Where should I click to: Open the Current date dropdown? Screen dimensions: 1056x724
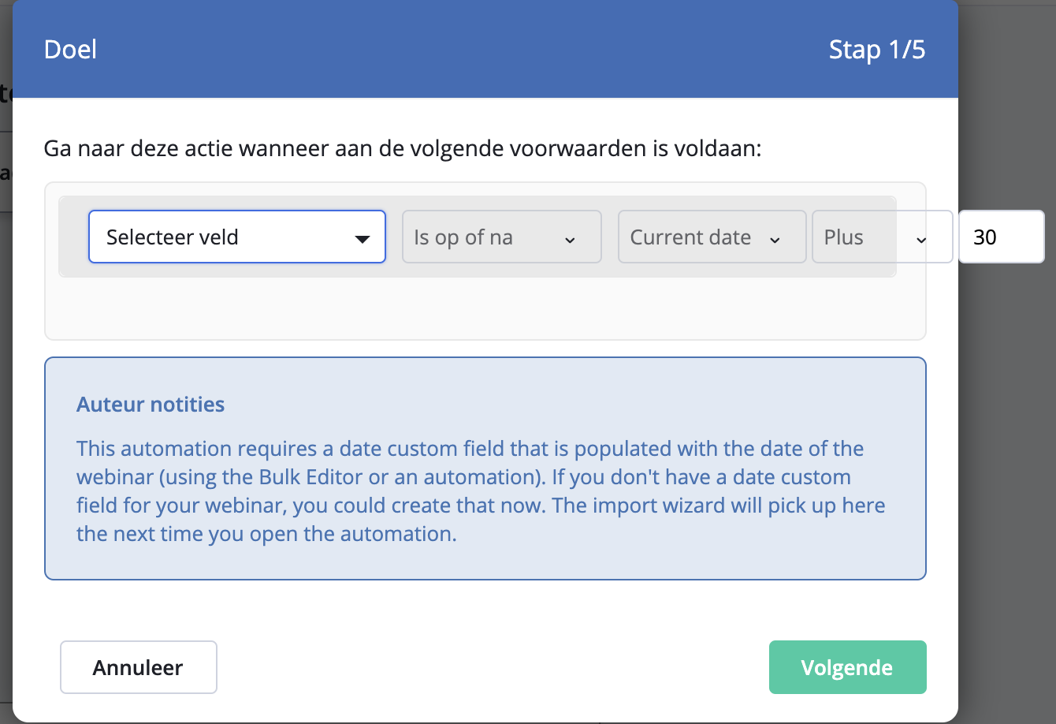[712, 237]
